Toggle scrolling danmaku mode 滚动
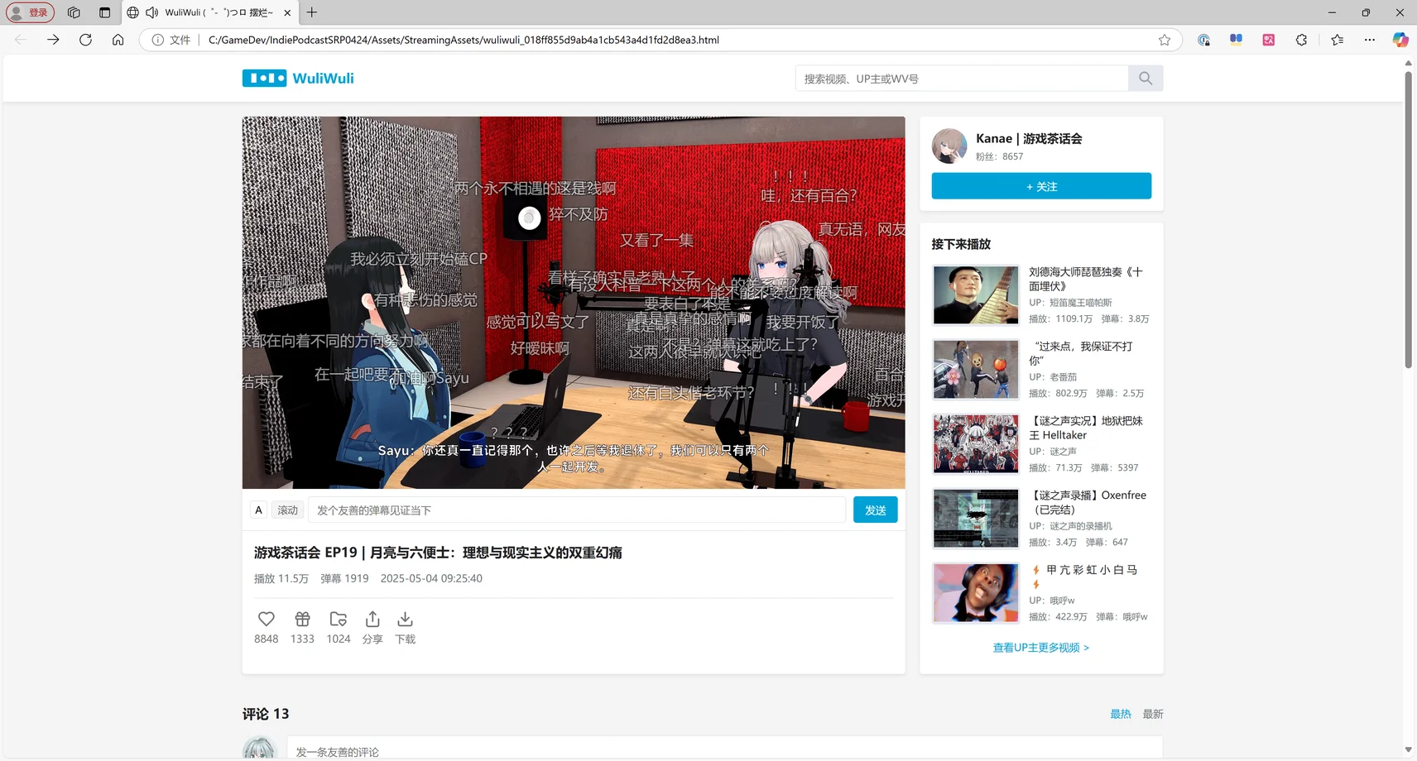 pos(287,510)
